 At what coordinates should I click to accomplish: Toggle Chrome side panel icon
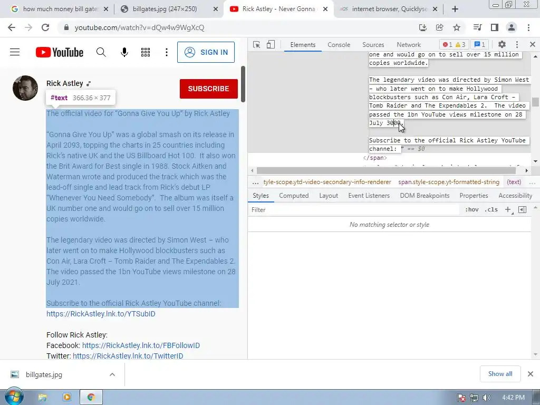pos(495,27)
